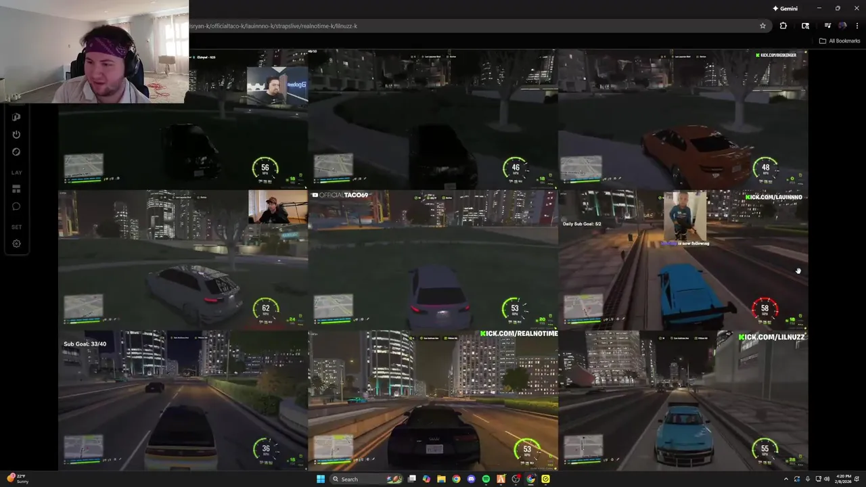Expand the system tray hidden icons chevron
Screen dimensions: 866x487
click(788, 479)
